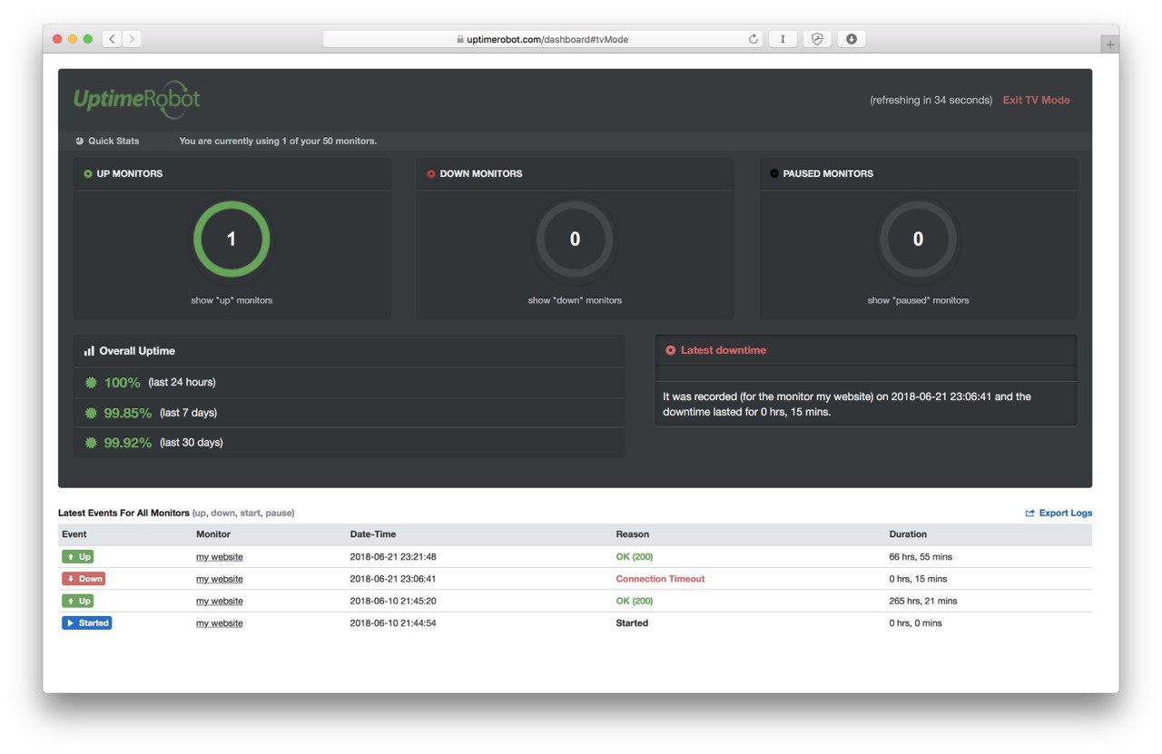Click the "refreshing in 34 seconds" text
This screenshot has height=754, width=1162.
pos(931,101)
